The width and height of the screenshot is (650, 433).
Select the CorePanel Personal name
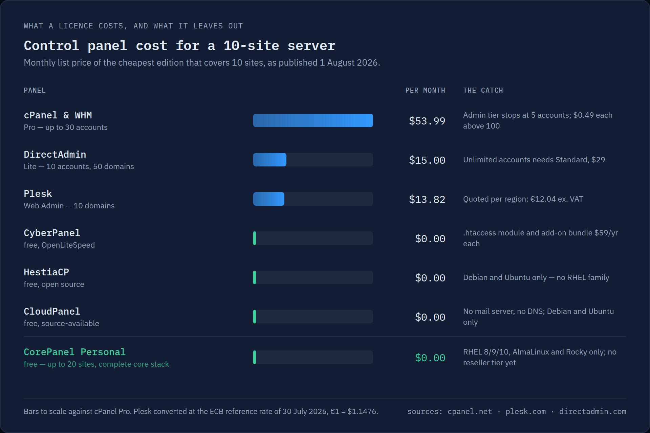(x=74, y=352)
